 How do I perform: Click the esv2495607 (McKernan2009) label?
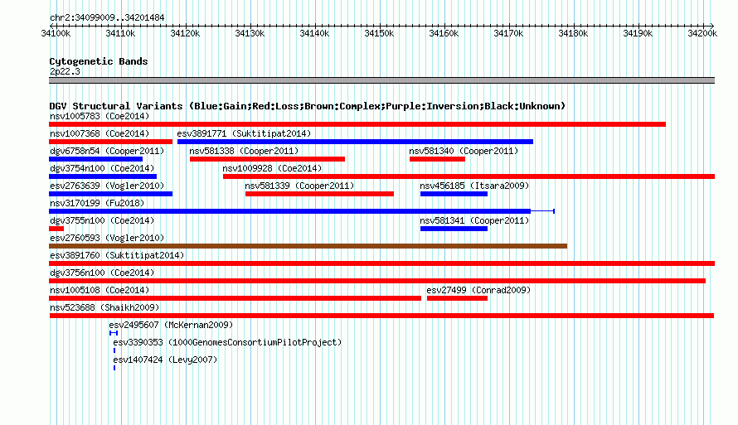[171, 325]
